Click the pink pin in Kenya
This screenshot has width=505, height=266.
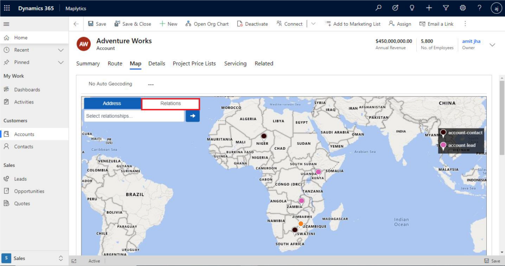(318, 172)
